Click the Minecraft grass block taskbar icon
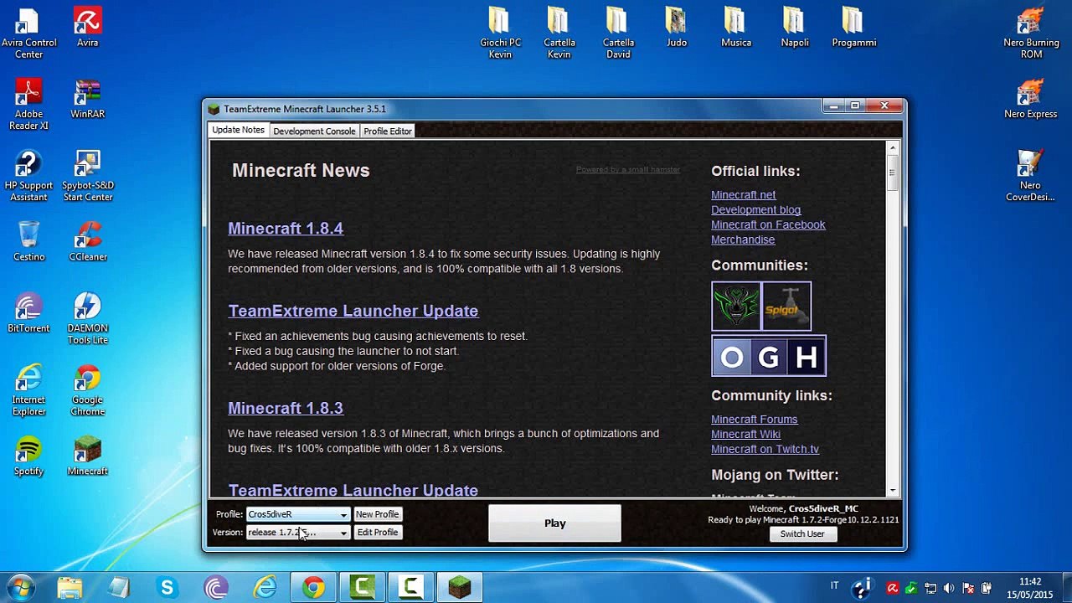This screenshot has width=1072, height=603. [x=459, y=588]
